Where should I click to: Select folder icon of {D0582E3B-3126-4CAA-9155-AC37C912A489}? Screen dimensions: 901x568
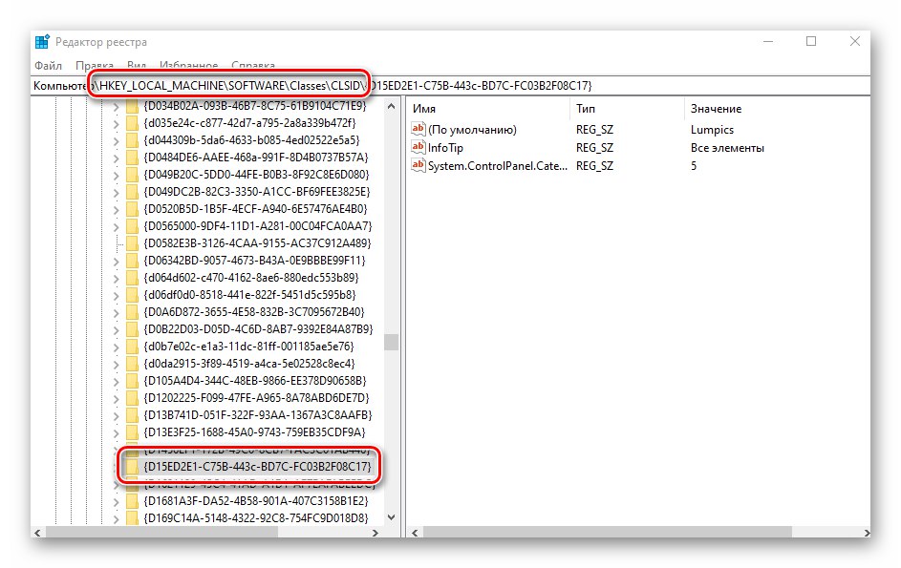[x=132, y=243]
